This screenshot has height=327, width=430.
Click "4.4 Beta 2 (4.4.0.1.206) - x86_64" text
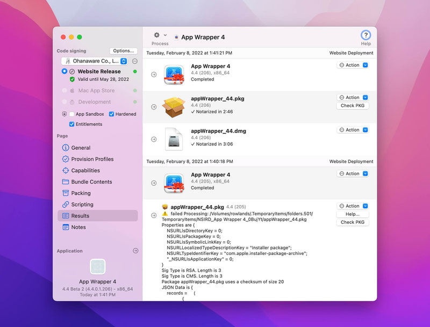[x=98, y=289]
